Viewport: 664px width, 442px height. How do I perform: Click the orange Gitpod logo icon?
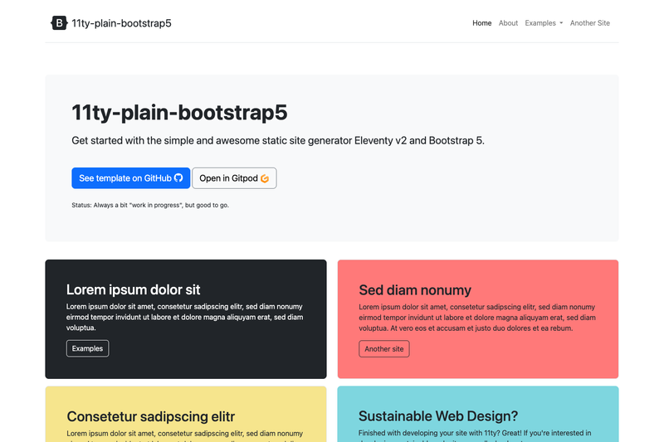(x=265, y=178)
